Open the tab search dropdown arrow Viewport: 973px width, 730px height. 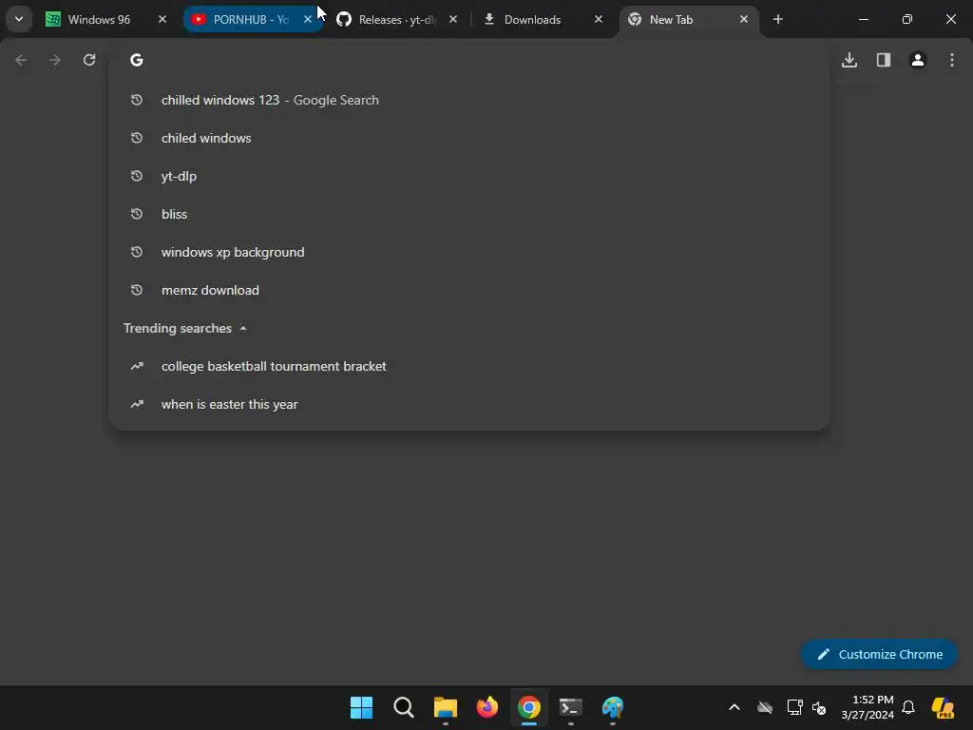click(x=19, y=19)
